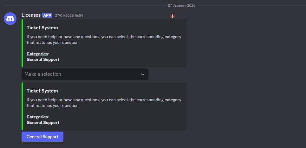Screen dimensions: 306x148
Task: Click the "Ticket System" title in the top embed
Action: (42, 28)
